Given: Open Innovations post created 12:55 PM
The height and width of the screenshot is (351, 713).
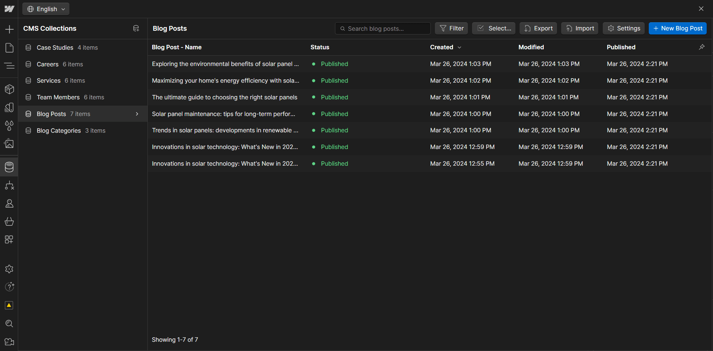Looking at the screenshot, I should (x=225, y=163).
